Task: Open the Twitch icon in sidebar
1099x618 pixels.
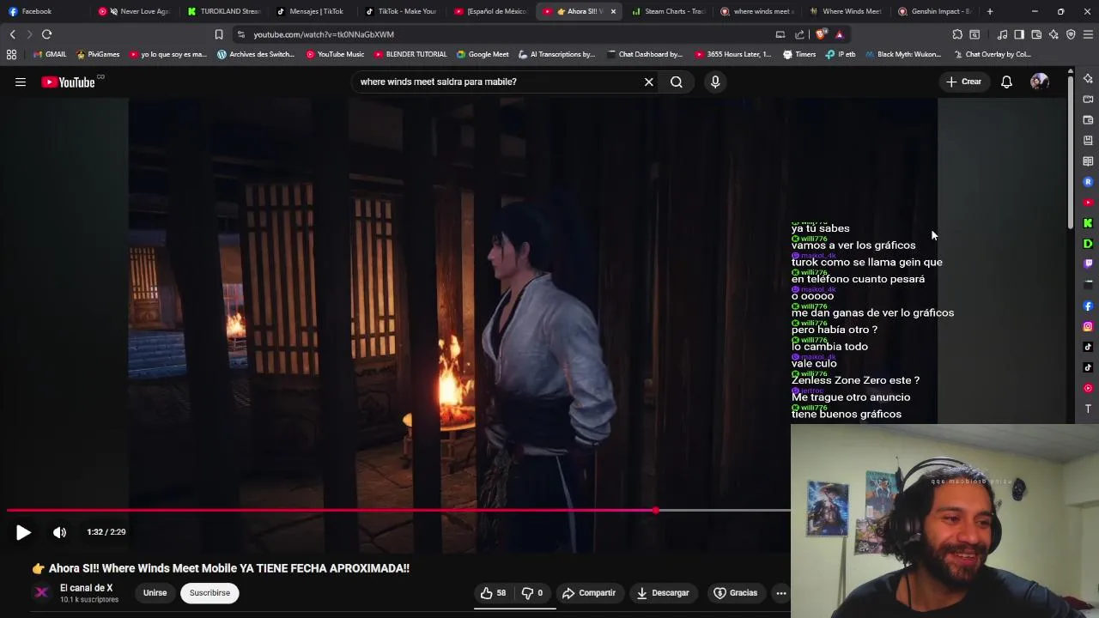Action: [1088, 264]
